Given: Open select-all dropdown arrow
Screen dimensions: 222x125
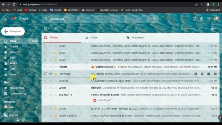Looking at the screenshot, I should point(49,28).
